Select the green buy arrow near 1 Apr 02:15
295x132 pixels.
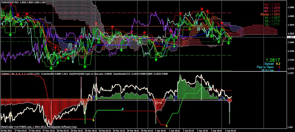click(156, 60)
